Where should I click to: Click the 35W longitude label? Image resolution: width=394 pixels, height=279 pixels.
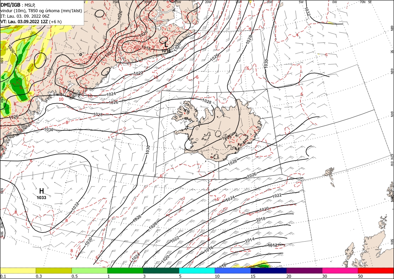pos(115,2)
